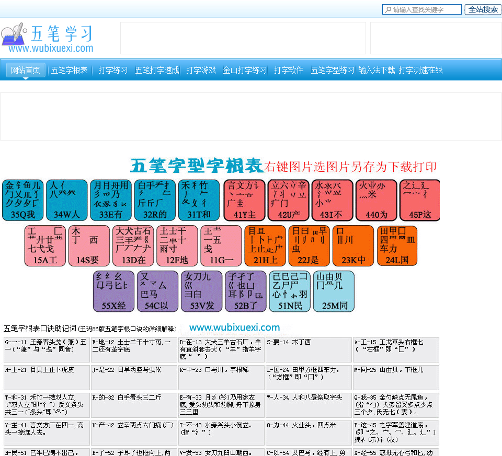
Task: Click the red 右键图片选图片另存为下载打印 text
Action: coord(350,167)
